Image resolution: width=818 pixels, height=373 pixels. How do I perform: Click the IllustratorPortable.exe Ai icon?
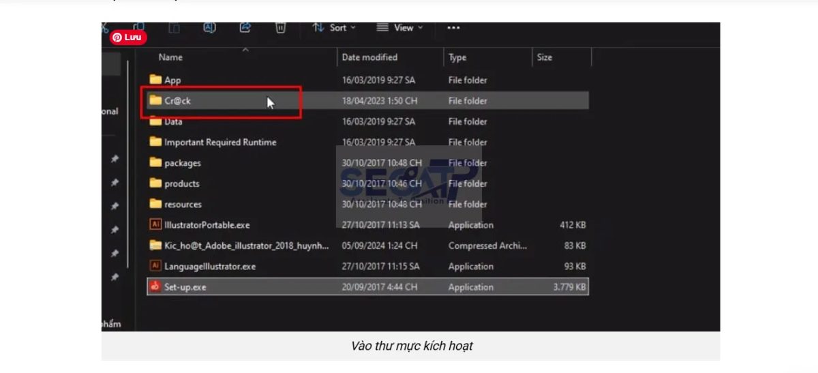coord(155,225)
